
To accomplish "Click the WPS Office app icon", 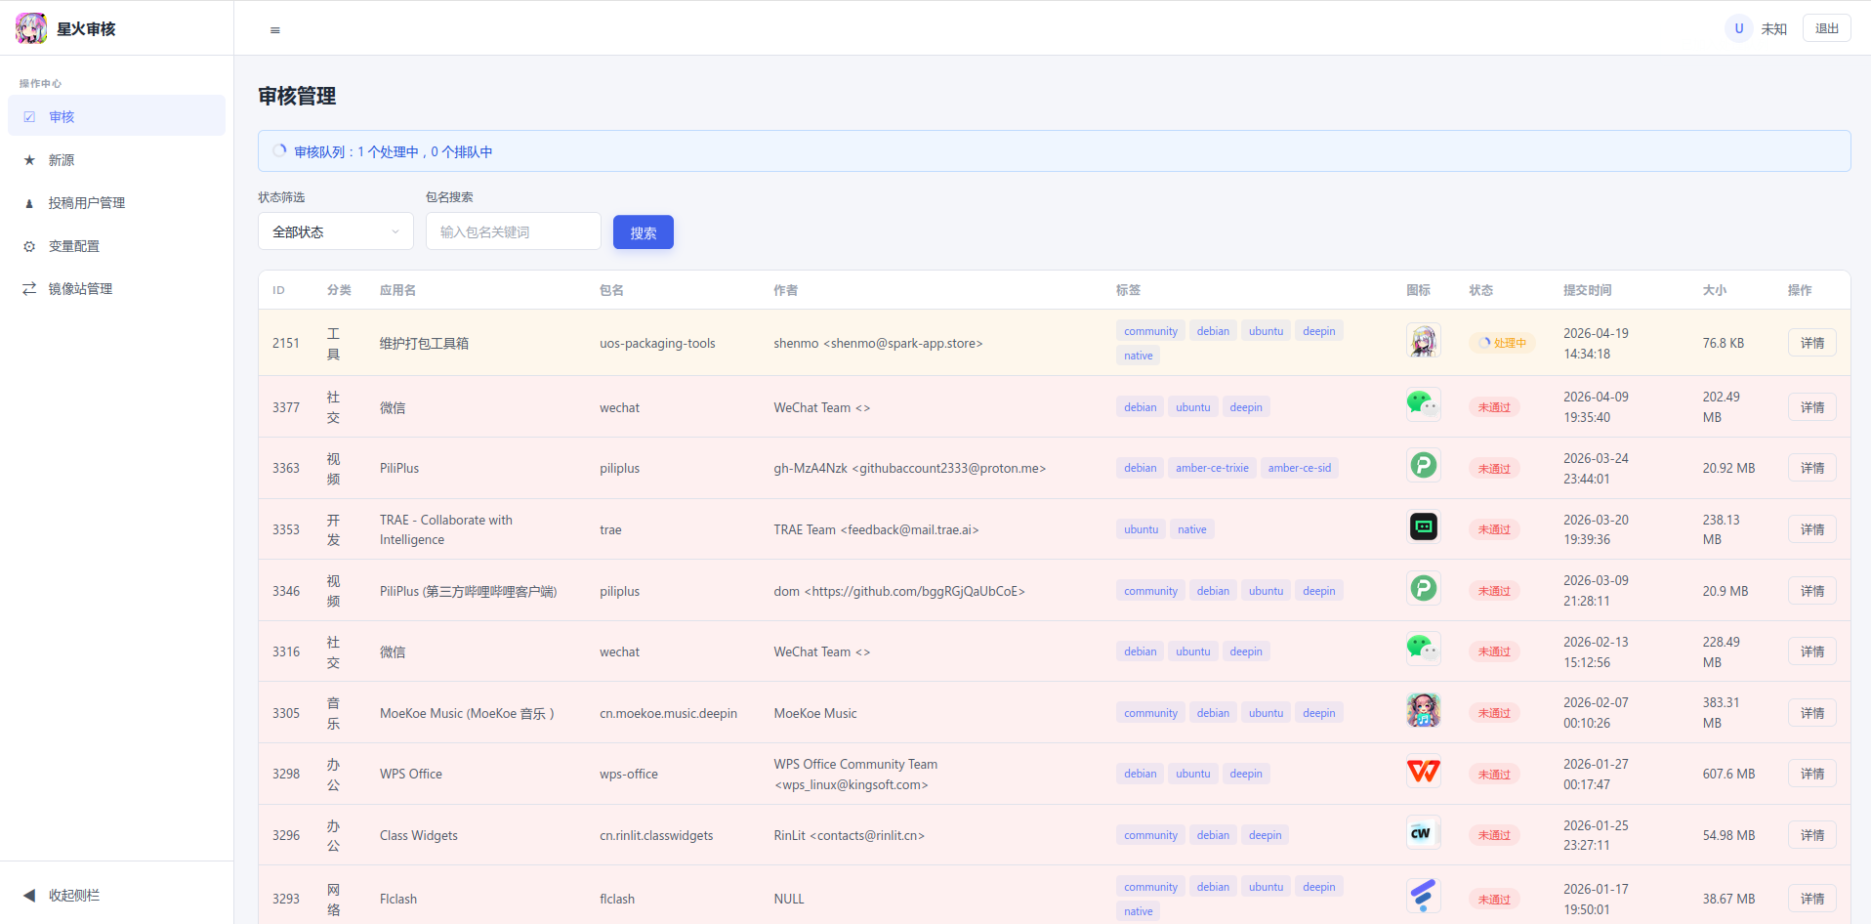I will [1423, 773].
